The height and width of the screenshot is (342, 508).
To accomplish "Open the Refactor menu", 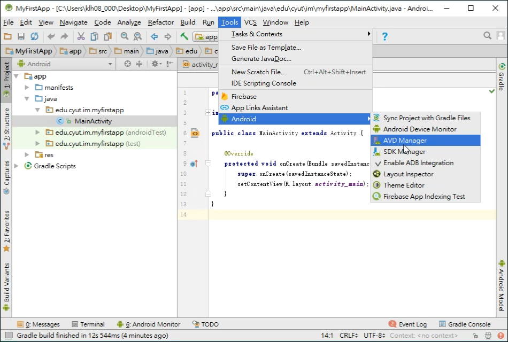I will 161,22.
